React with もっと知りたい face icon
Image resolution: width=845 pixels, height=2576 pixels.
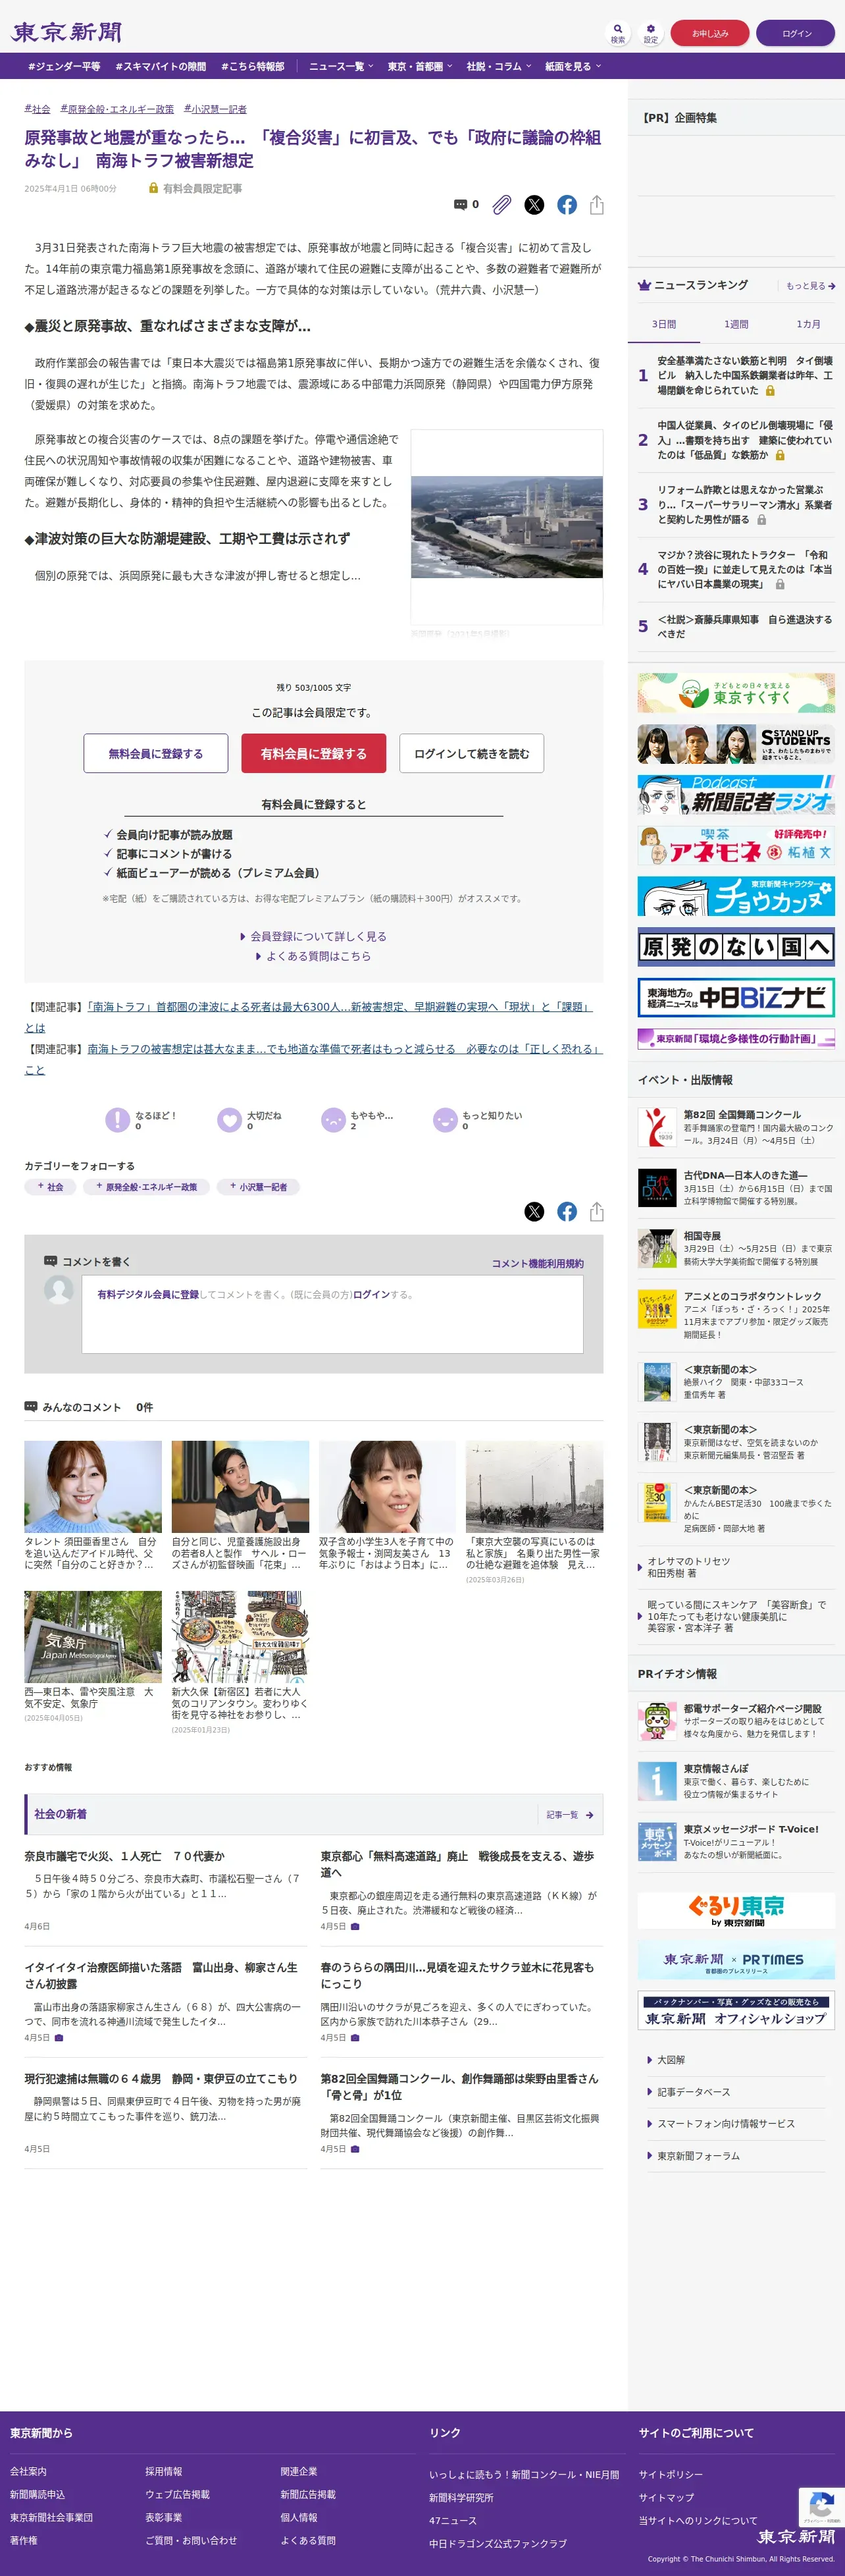point(445,1119)
